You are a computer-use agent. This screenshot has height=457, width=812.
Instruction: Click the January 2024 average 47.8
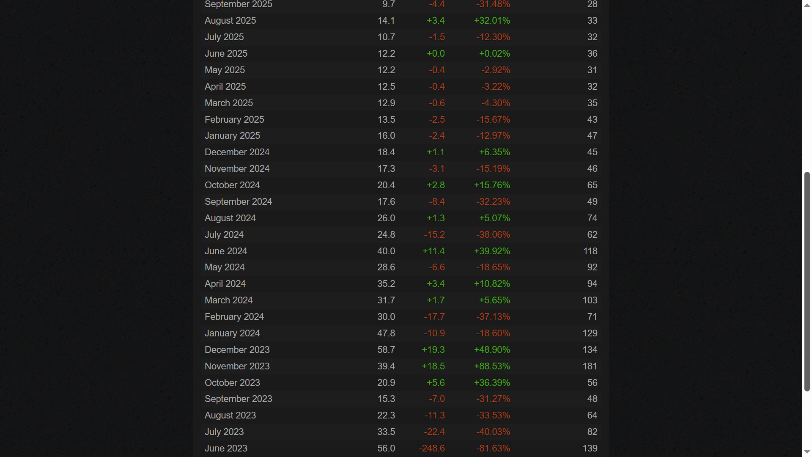[x=386, y=333]
